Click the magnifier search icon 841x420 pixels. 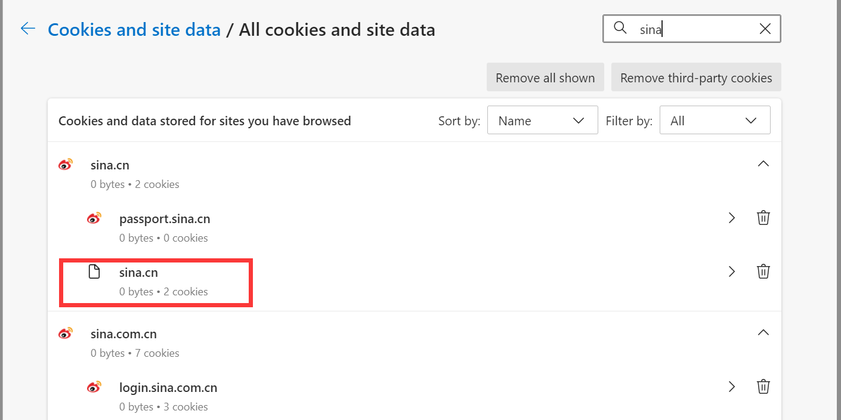(620, 28)
